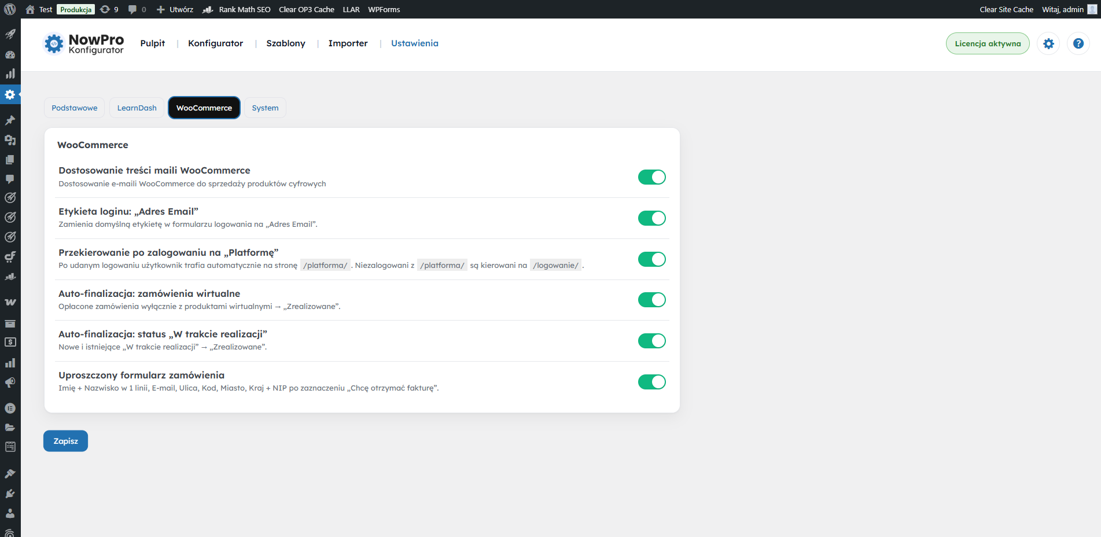This screenshot has width=1101, height=537.
Task: Open the updates icon showing 9
Action: tap(109, 9)
